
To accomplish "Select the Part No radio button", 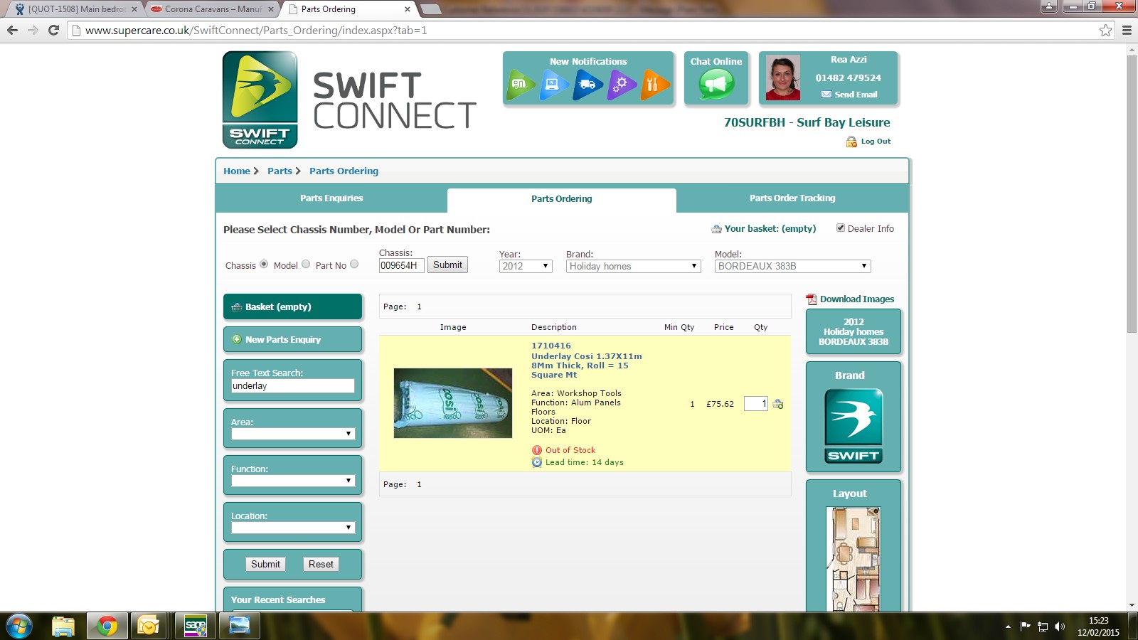I will tap(354, 265).
